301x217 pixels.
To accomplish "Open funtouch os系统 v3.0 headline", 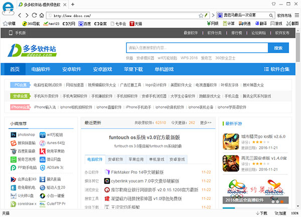I will [x=144, y=137].
